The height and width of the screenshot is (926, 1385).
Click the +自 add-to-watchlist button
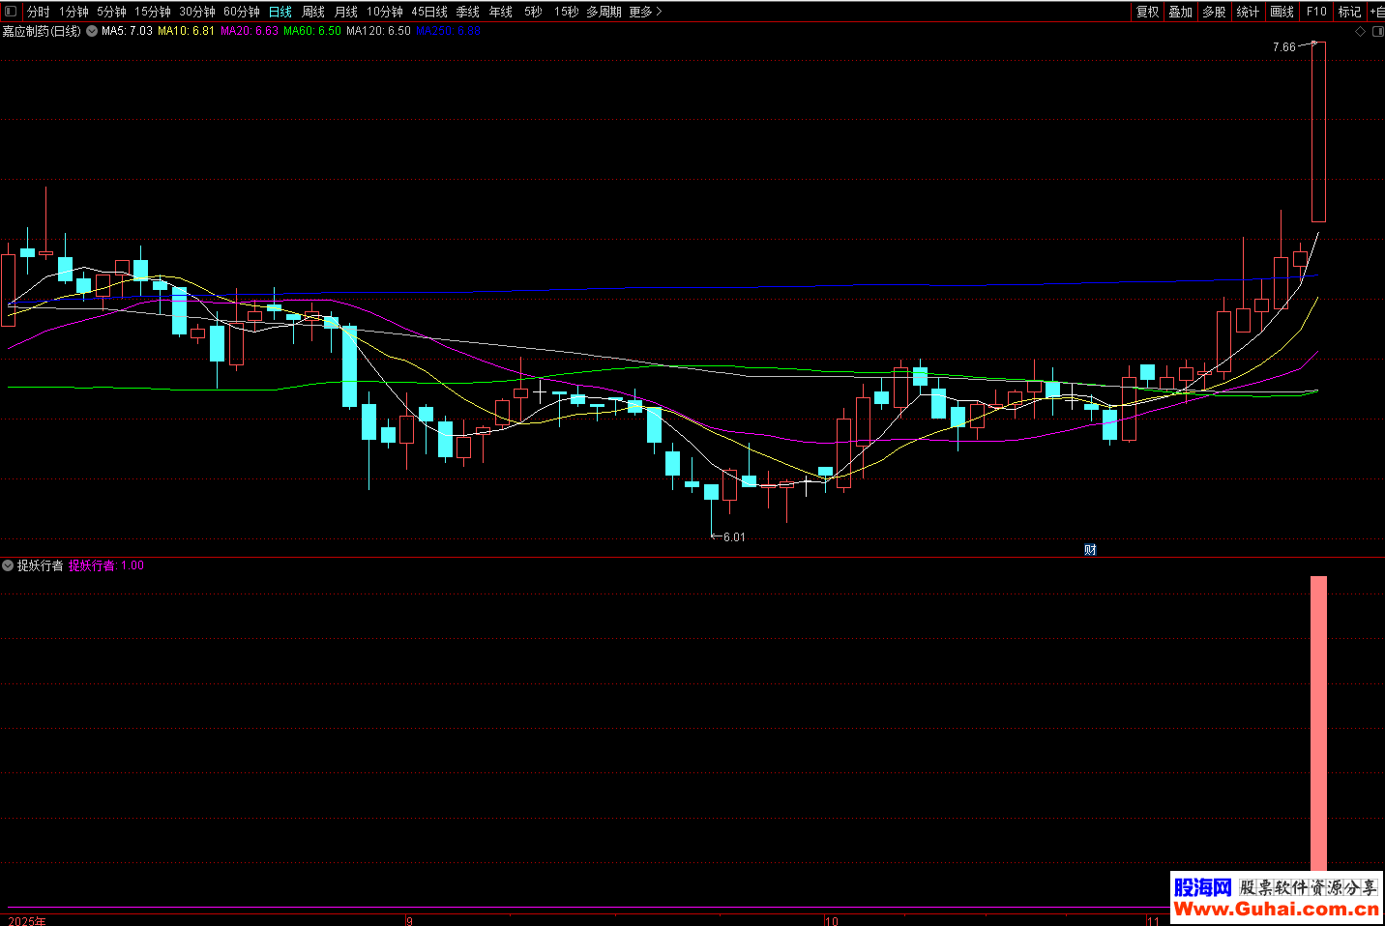coord(1376,12)
